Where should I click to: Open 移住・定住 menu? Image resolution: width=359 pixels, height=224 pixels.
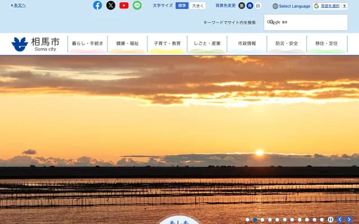(326, 44)
